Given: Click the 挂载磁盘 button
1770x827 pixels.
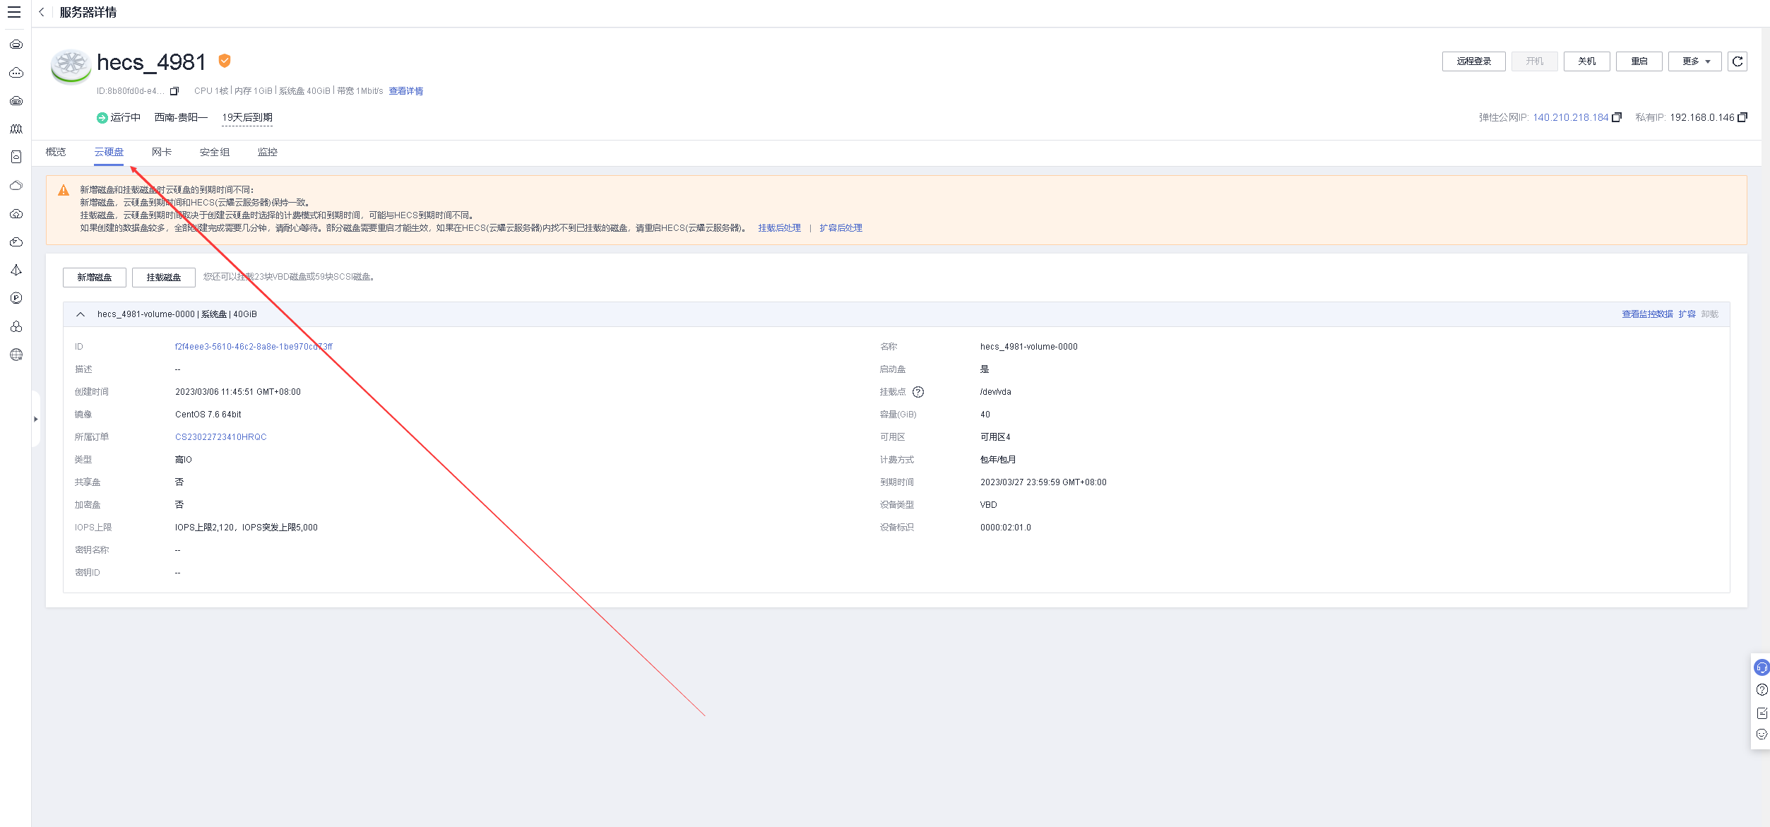Looking at the screenshot, I should point(163,278).
